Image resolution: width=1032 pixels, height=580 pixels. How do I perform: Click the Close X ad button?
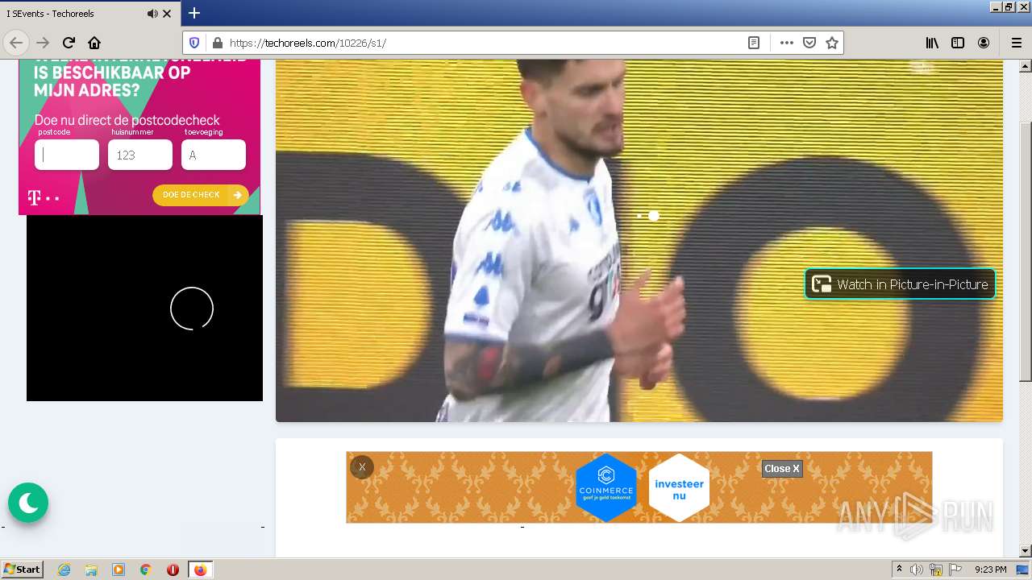(782, 469)
